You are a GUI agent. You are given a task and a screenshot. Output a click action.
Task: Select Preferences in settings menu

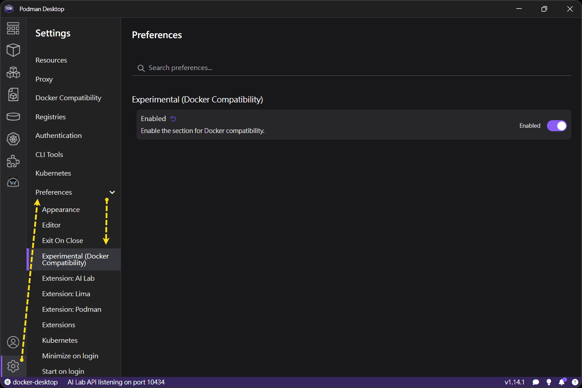pyautogui.click(x=54, y=192)
